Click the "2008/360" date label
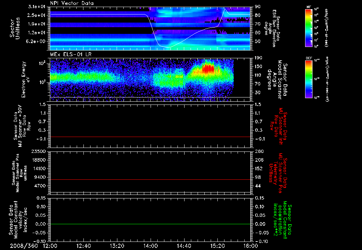This screenshot has height=250, width=362. click(24, 246)
